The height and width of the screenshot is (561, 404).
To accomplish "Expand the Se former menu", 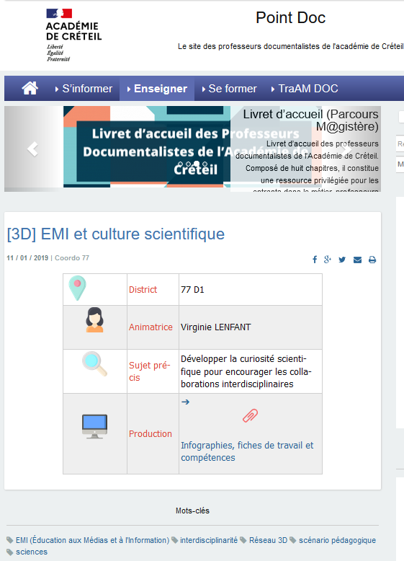I will pos(229,89).
